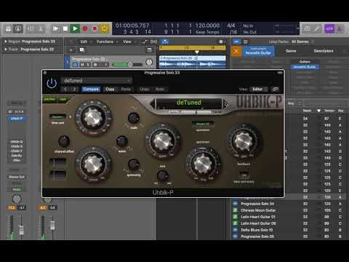
Task: Select the Descriptors tab in loop browser
Action: coord(324,51)
